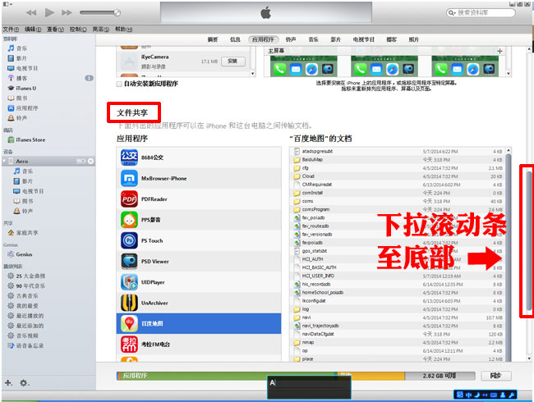Open 铃声 in the library sidebar
The width and height of the screenshot is (534, 402).
[x=18, y=118]
